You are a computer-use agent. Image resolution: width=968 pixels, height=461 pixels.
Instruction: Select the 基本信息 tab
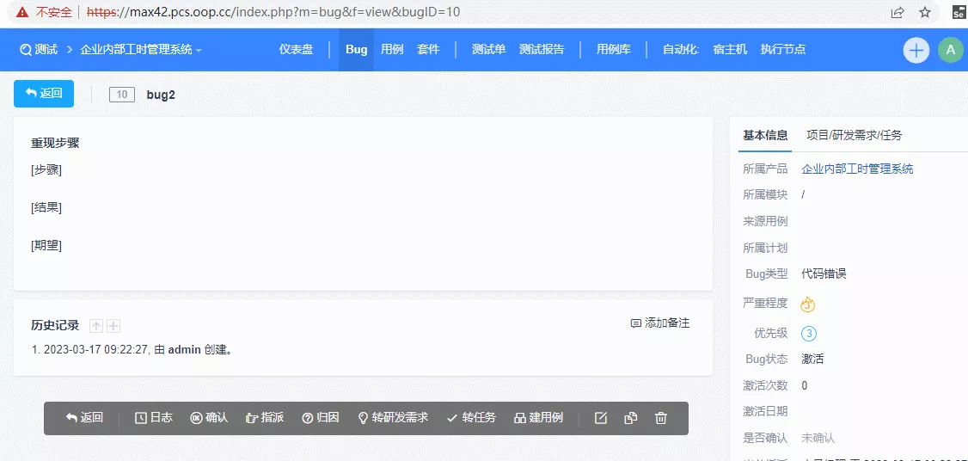point(765,135)
